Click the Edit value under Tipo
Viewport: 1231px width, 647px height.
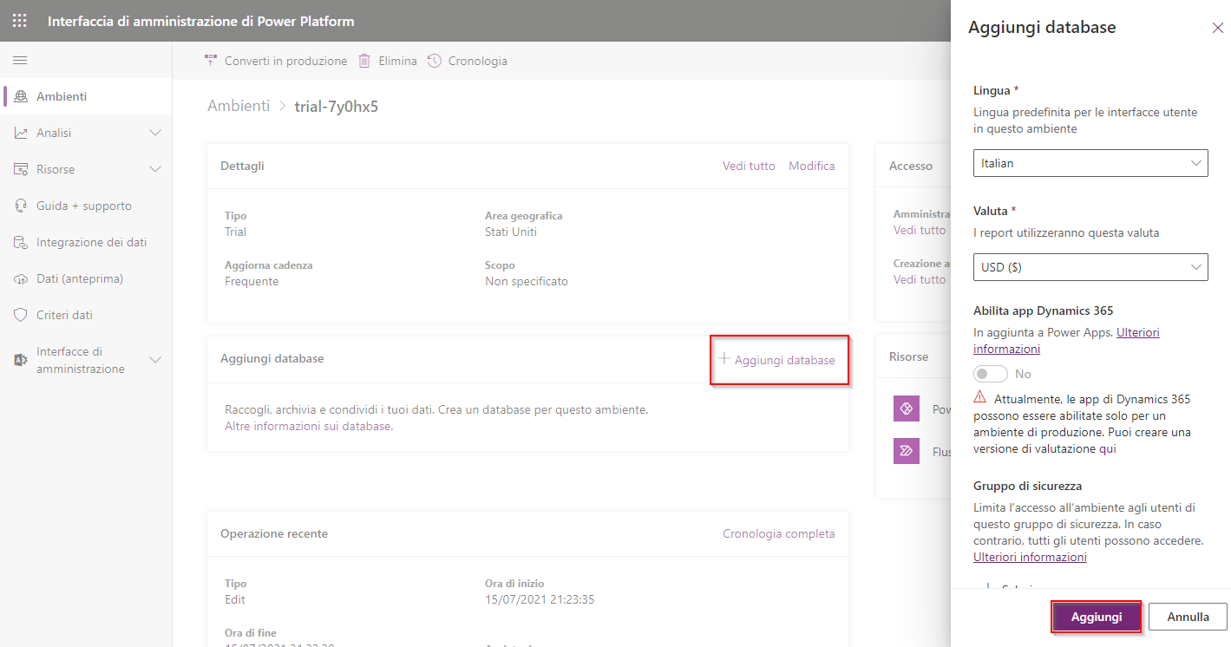pyautogui.click(x=235, y=599)
